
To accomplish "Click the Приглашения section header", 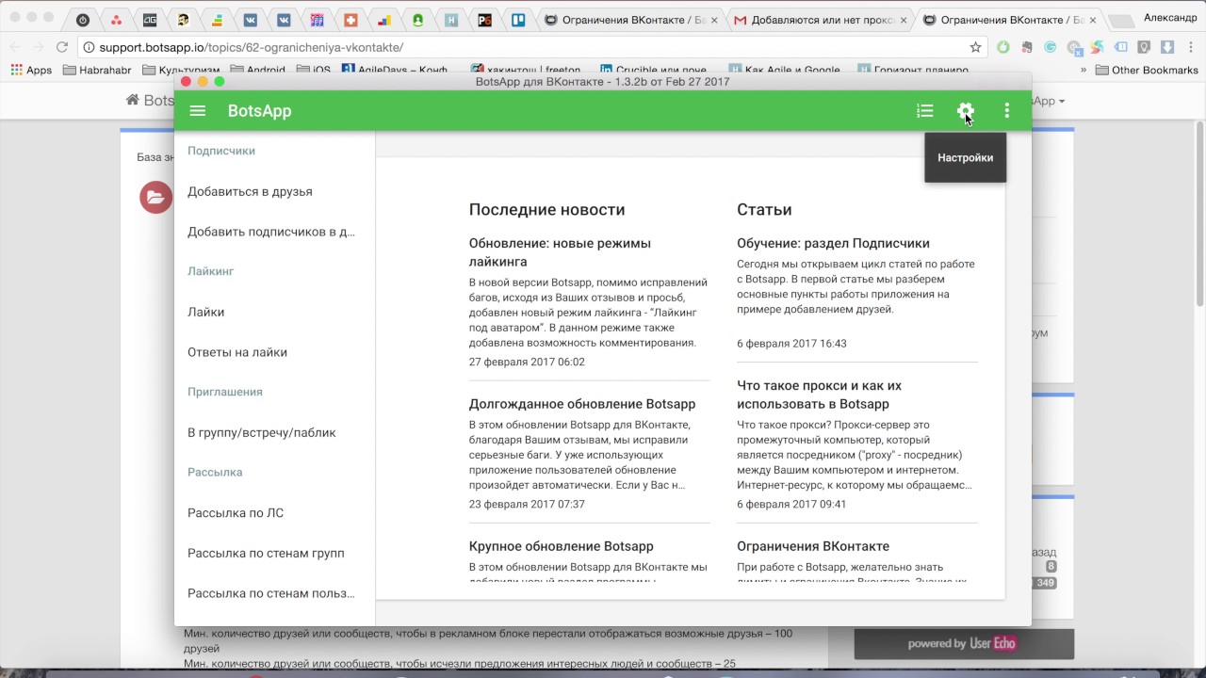I will click(225, 392).
